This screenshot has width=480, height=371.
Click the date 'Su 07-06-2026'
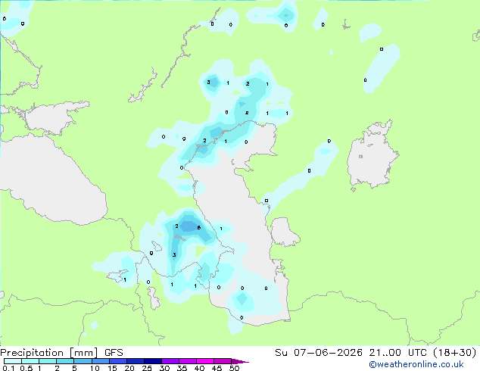[x=319, y=352]
